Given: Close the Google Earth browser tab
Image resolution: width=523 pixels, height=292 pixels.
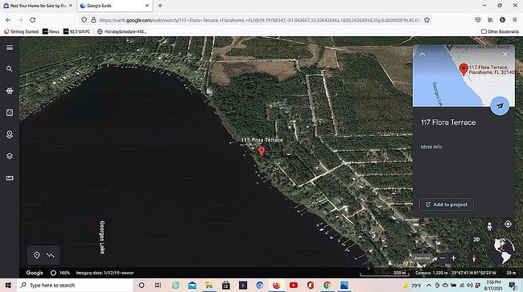Looking at the screenshot, I should pos(147,6).
